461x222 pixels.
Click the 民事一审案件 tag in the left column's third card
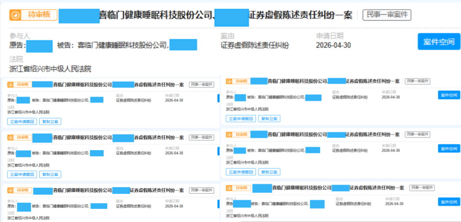(x=202, y=191)
